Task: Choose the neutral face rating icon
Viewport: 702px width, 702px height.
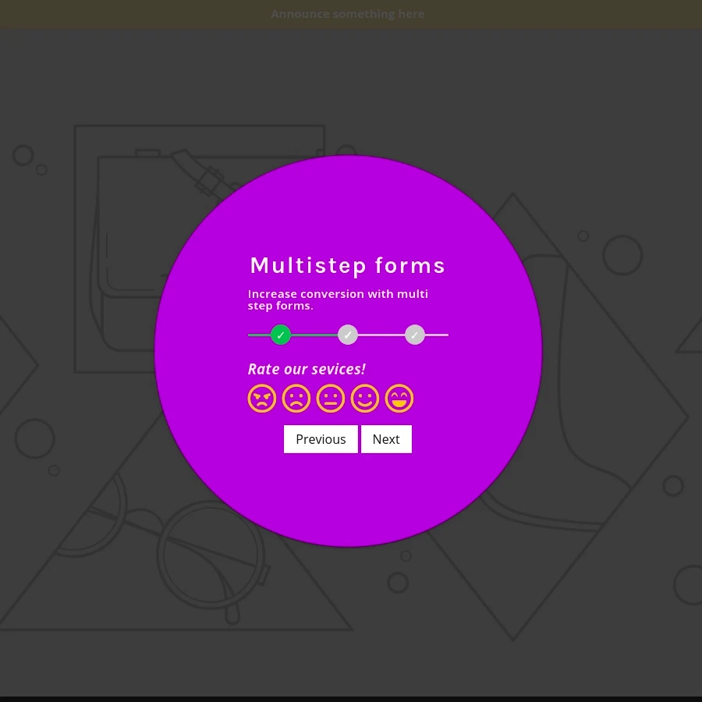Action: [331, 399]
